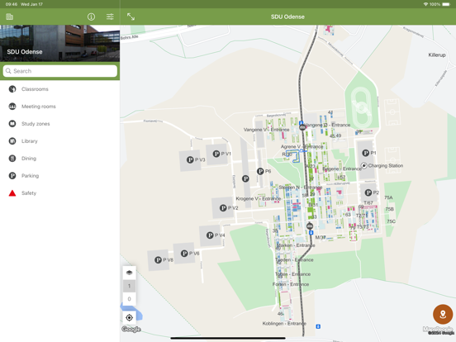Tap the Google logo on map
456x342 pixels.
point(131,330)
